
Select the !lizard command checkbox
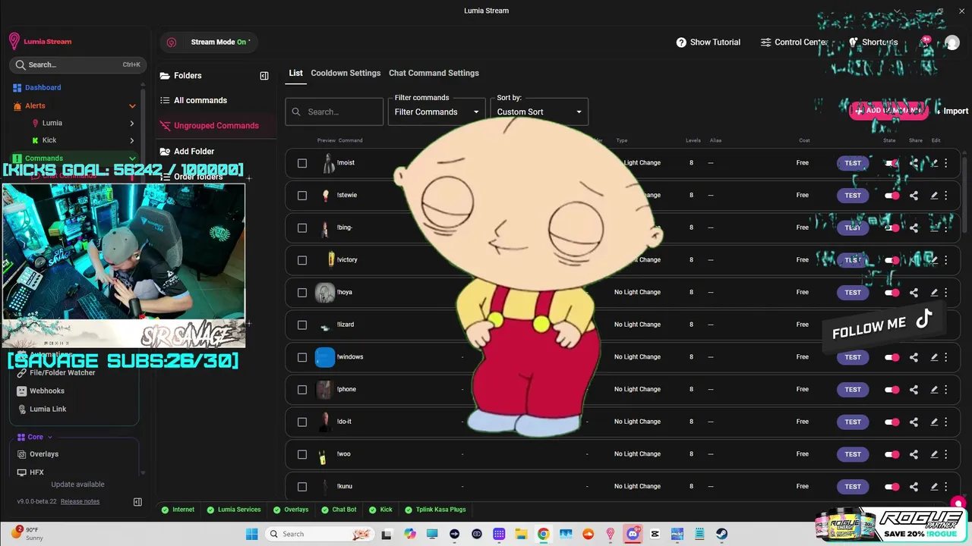click(x=302, y=325)
